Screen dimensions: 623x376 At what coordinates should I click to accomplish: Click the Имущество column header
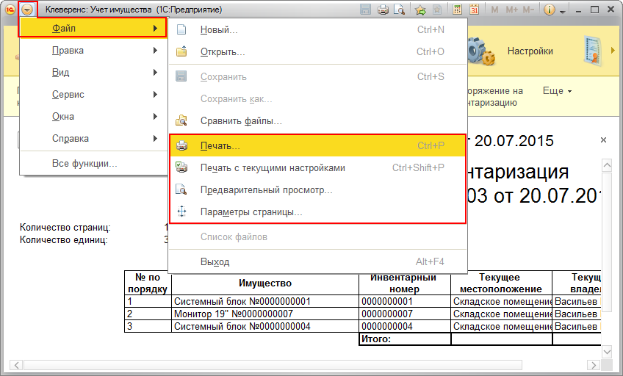point(265,283)
